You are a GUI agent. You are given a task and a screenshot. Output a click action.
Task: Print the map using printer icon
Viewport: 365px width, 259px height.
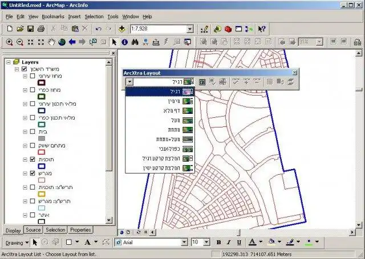[x=41, y=29]
